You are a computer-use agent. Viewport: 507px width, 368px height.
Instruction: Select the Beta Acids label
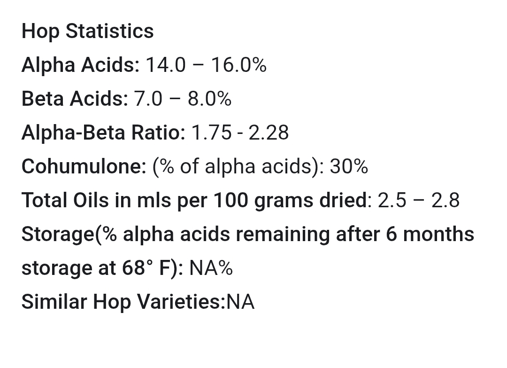click(75, 99)
